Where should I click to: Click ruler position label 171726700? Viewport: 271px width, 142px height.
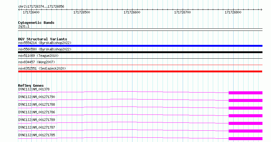pos(182,12)
